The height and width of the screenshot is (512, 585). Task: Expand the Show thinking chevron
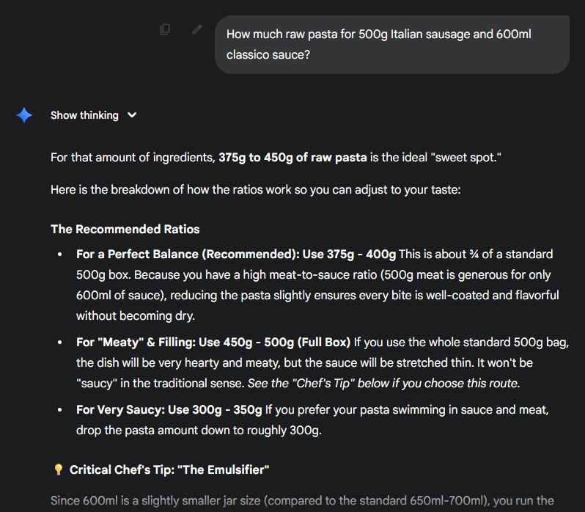pyautogui.click(x=132, y=115)
